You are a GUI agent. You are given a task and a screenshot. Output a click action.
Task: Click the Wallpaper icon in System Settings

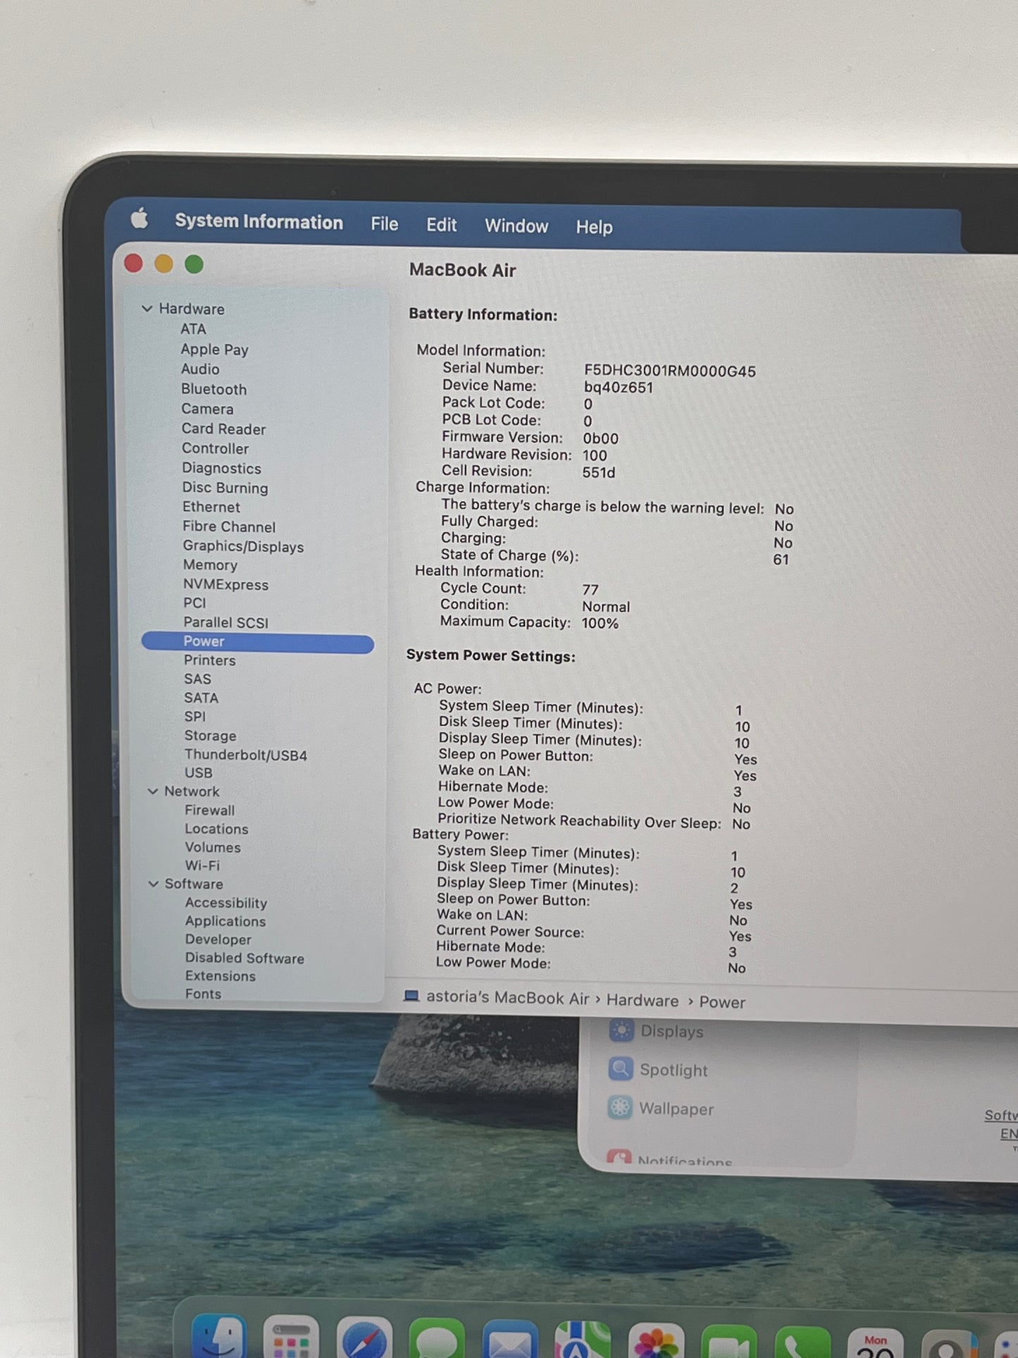pyautogui.click(x=620, y=1108)
